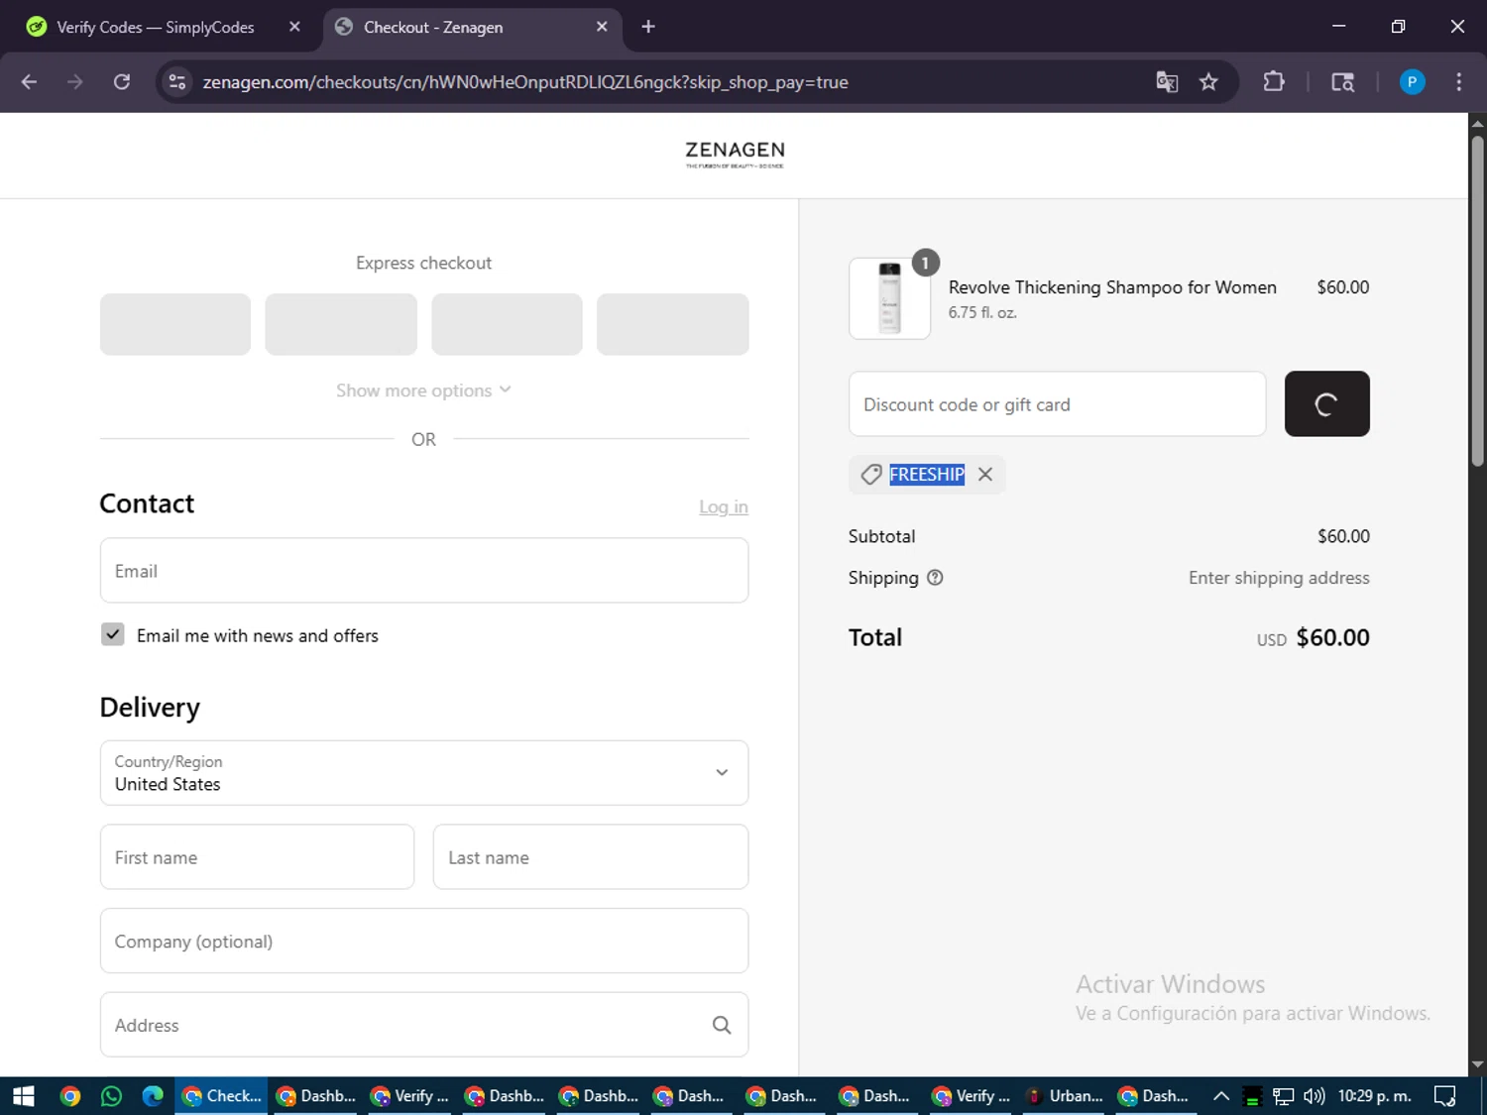This screenshot has height=1115, width=1487.
Task: Launch Chrome from the taskbar pinned icon
Action: 69,1096
